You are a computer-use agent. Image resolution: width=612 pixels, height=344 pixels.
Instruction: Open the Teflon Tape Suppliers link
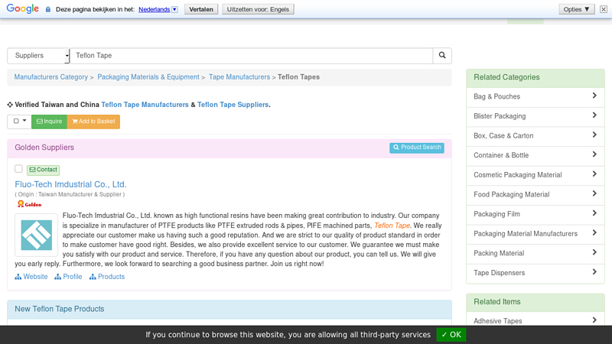click(233, 105)
